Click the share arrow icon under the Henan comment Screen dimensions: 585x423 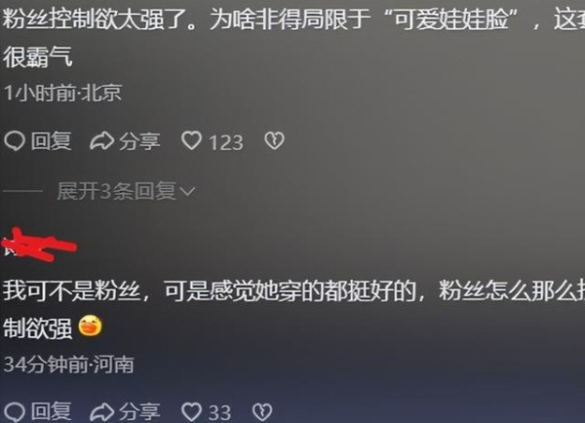pyautogui.click(x=101, y=412)
